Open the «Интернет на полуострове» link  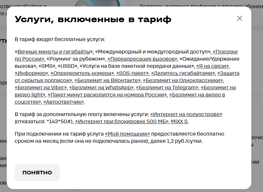[x=186, y=114]
